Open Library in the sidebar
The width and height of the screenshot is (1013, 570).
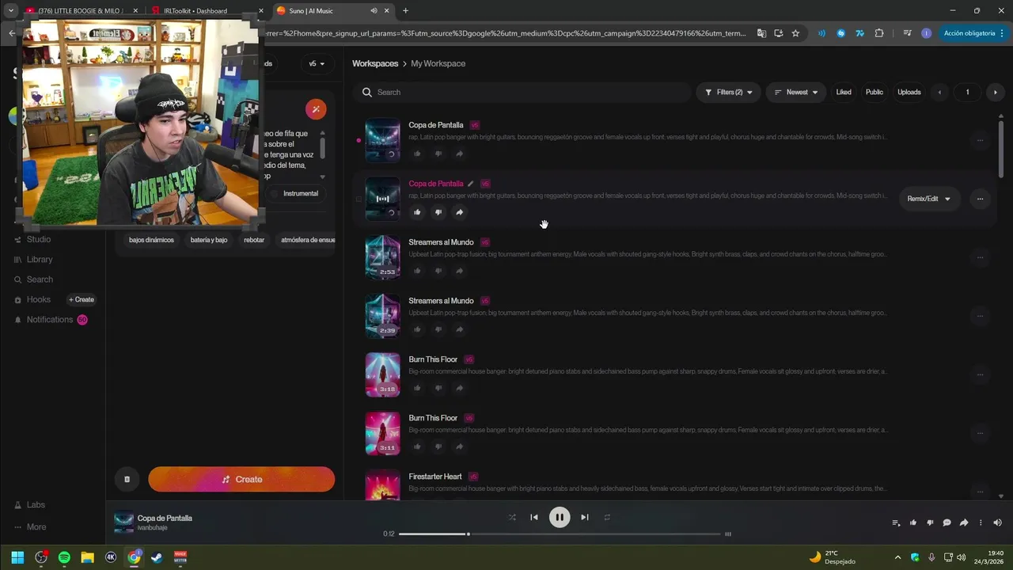[x=33, y=260]
